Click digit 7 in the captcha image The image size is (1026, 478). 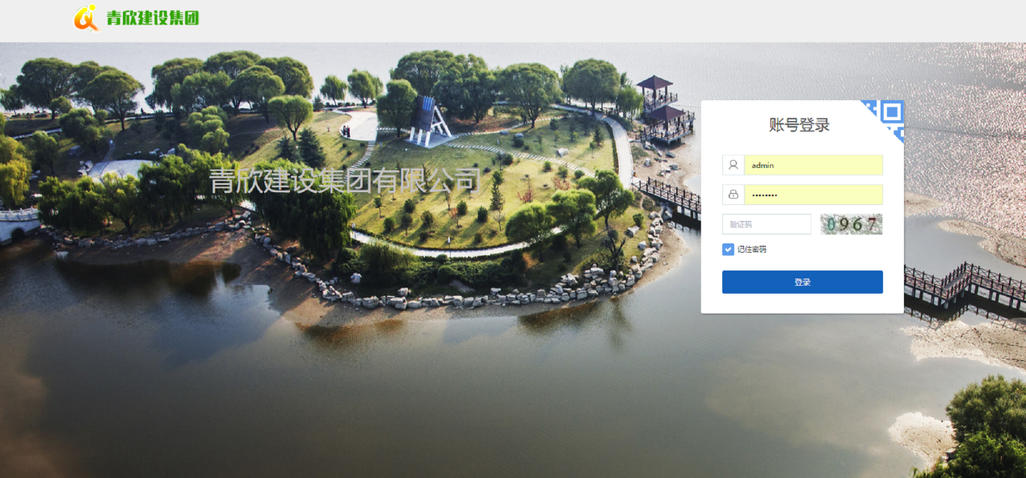coord(872,225)
